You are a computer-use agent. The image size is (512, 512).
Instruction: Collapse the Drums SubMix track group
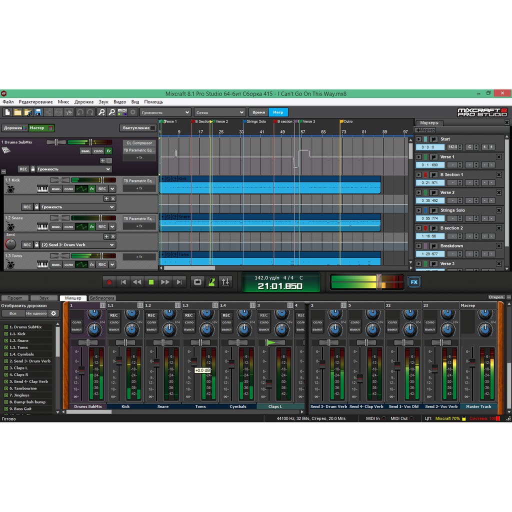point(3,171)
